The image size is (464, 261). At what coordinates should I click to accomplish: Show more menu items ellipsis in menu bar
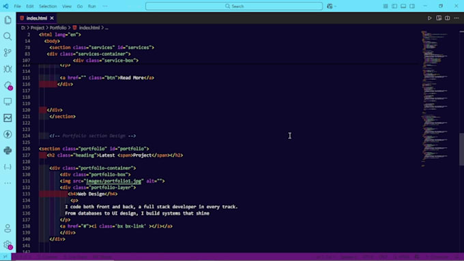click(105, 6)
